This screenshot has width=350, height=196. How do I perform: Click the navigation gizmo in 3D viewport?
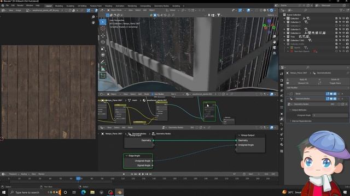pyautogui.click(x=269, y=26)
